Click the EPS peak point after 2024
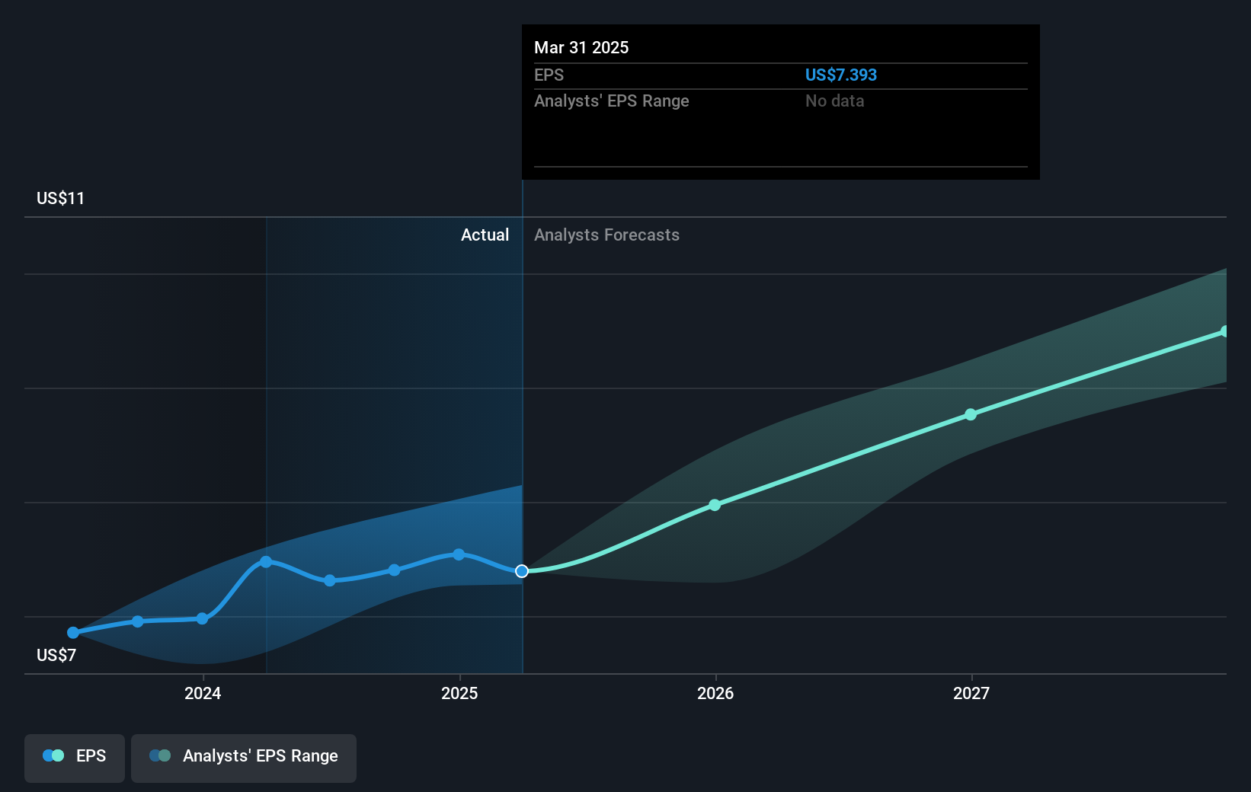Image resolution: width=1251 pixels, height=792 pixels. (x=266, y=561)
